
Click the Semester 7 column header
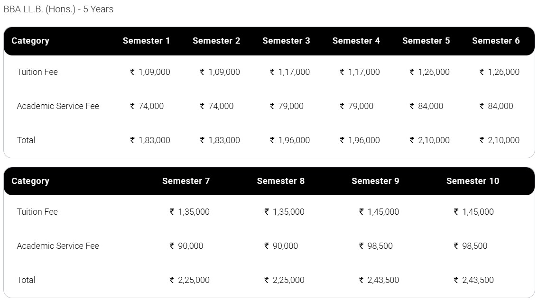(x=186, y=181)
